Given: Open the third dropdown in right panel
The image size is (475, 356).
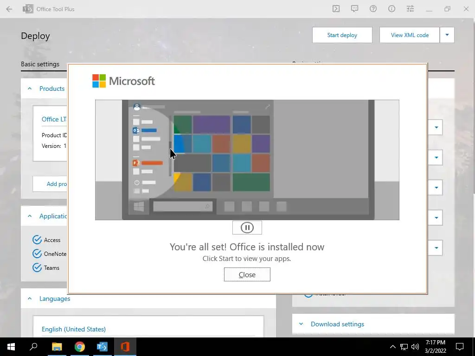Looking at the screenshot, I should click(436, 187).
